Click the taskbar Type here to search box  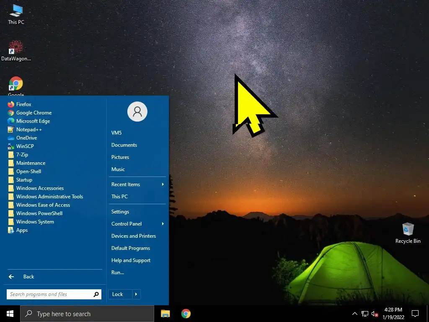[87, 314]
